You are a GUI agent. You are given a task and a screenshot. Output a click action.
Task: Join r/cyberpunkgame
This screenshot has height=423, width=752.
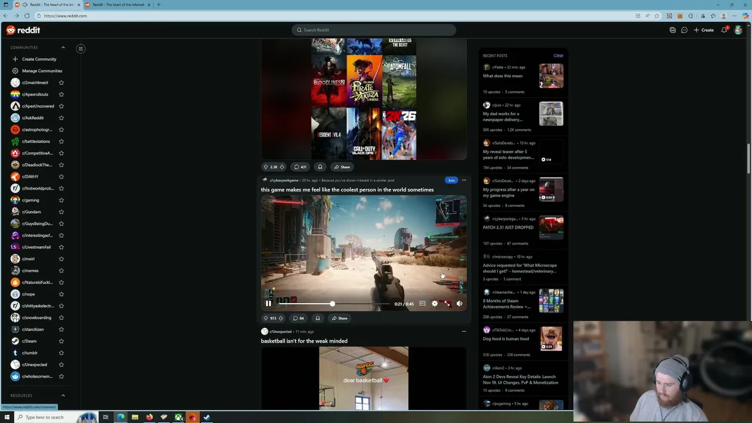tap(451, 180)
